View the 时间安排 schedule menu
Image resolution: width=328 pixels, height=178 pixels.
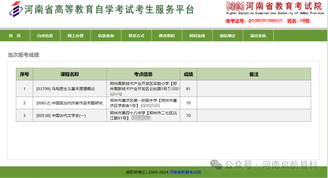coord(197,36)
